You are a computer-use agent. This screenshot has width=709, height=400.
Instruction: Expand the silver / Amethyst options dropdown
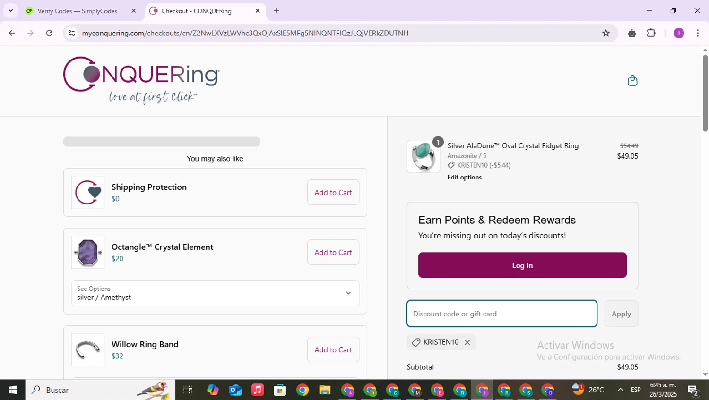tap(215, 293)
